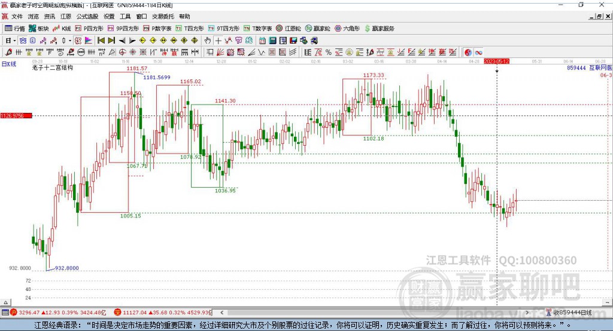Switch to the K线 candlestick chart
613x331 pixels.
62,29
